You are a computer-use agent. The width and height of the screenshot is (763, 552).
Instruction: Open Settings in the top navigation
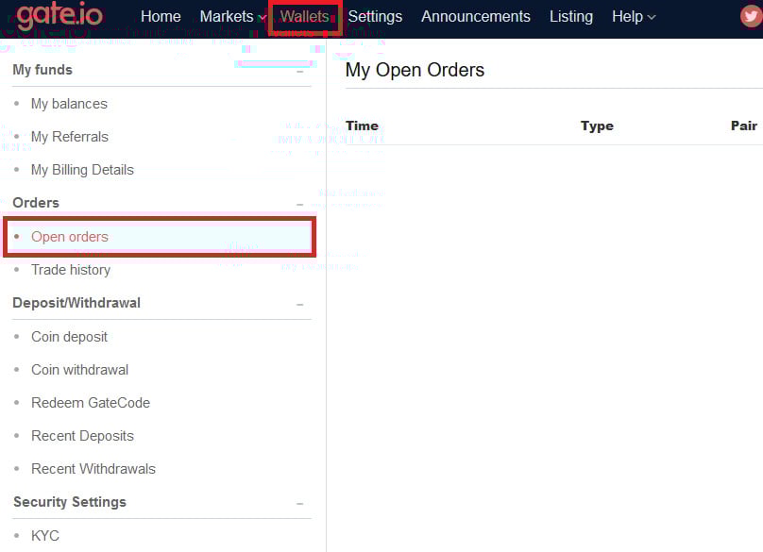point(375,17)
